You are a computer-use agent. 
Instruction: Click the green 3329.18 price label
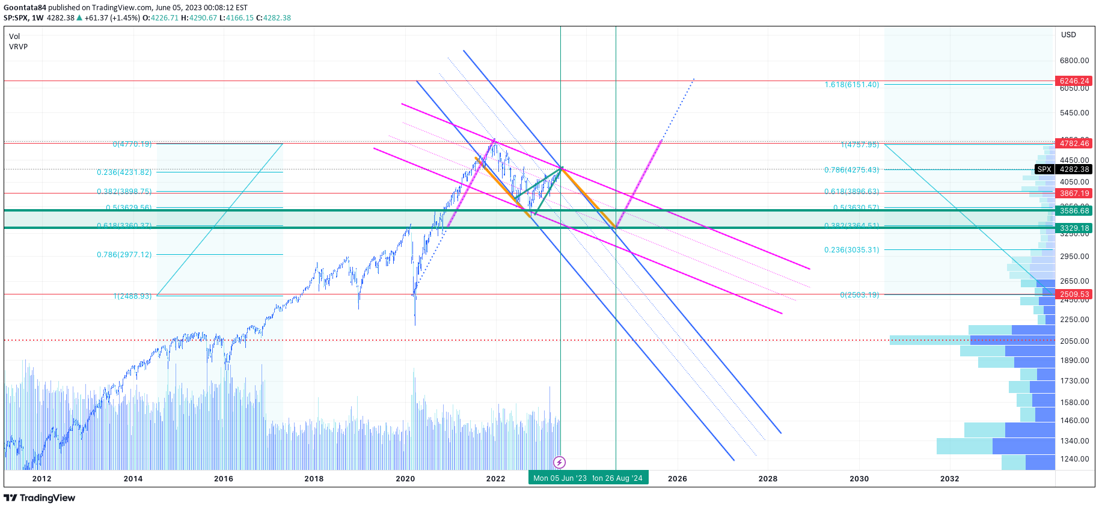click(x=1074, y=228)
